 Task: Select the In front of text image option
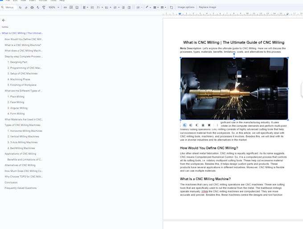[209, 125]
